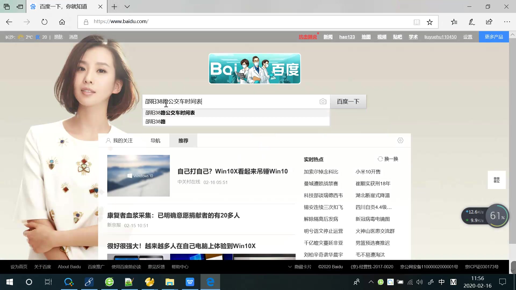This screenshot has height=290, width=516.
Task: Open reading view book icon
Action: pos(417,22)
